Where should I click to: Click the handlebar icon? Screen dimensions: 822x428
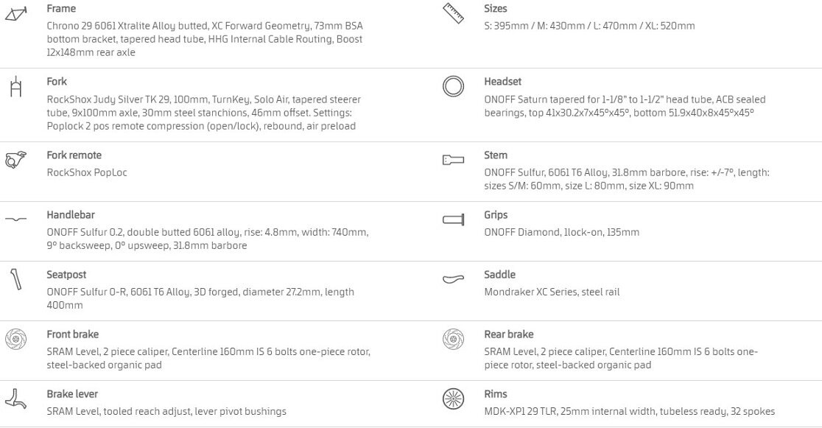(x=15, y=220)
